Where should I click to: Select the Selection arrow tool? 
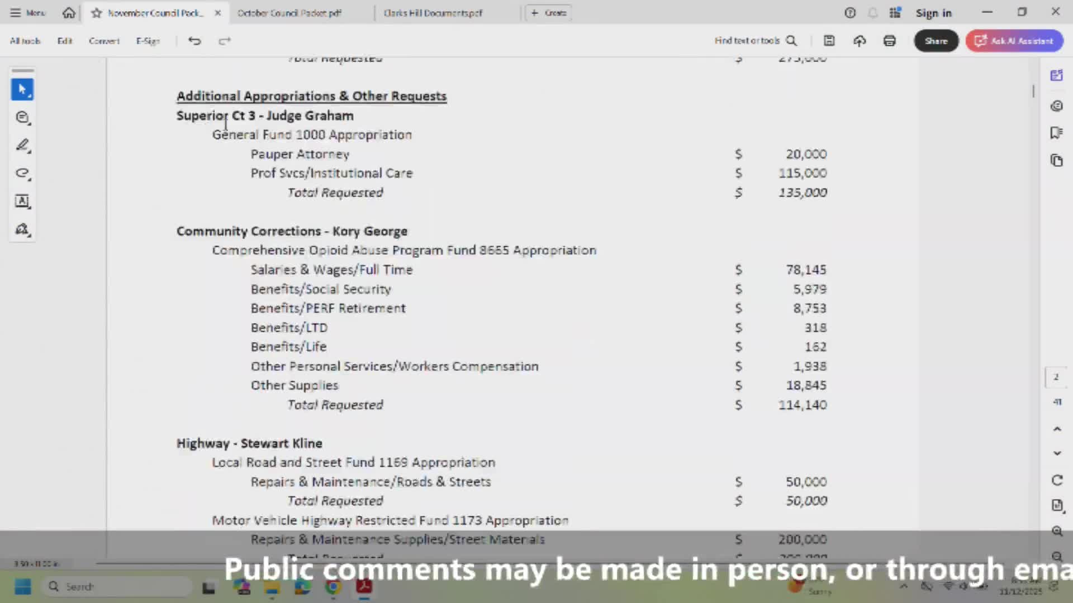click(x=22, y=89)
